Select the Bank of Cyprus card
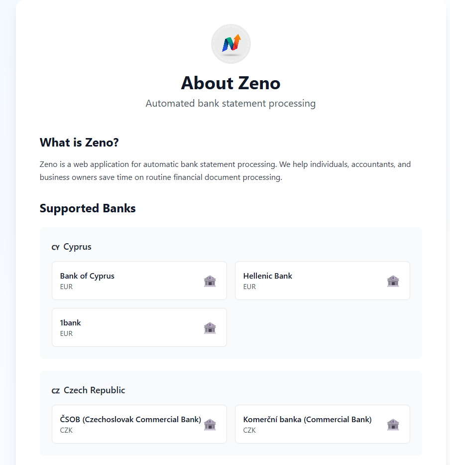Viewport: 450px width, 465px height. click(139, 281)
